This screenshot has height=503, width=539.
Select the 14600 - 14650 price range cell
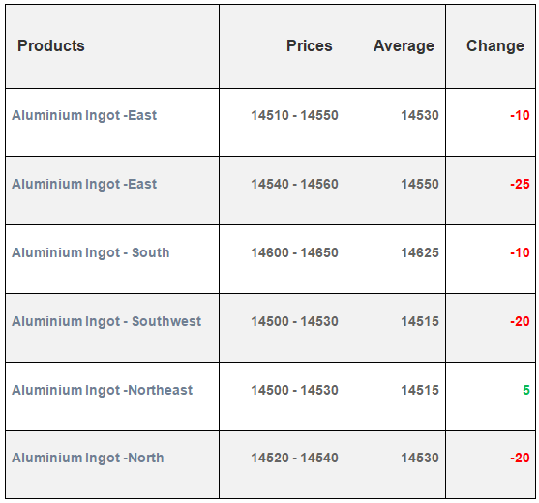pos(294,252)
